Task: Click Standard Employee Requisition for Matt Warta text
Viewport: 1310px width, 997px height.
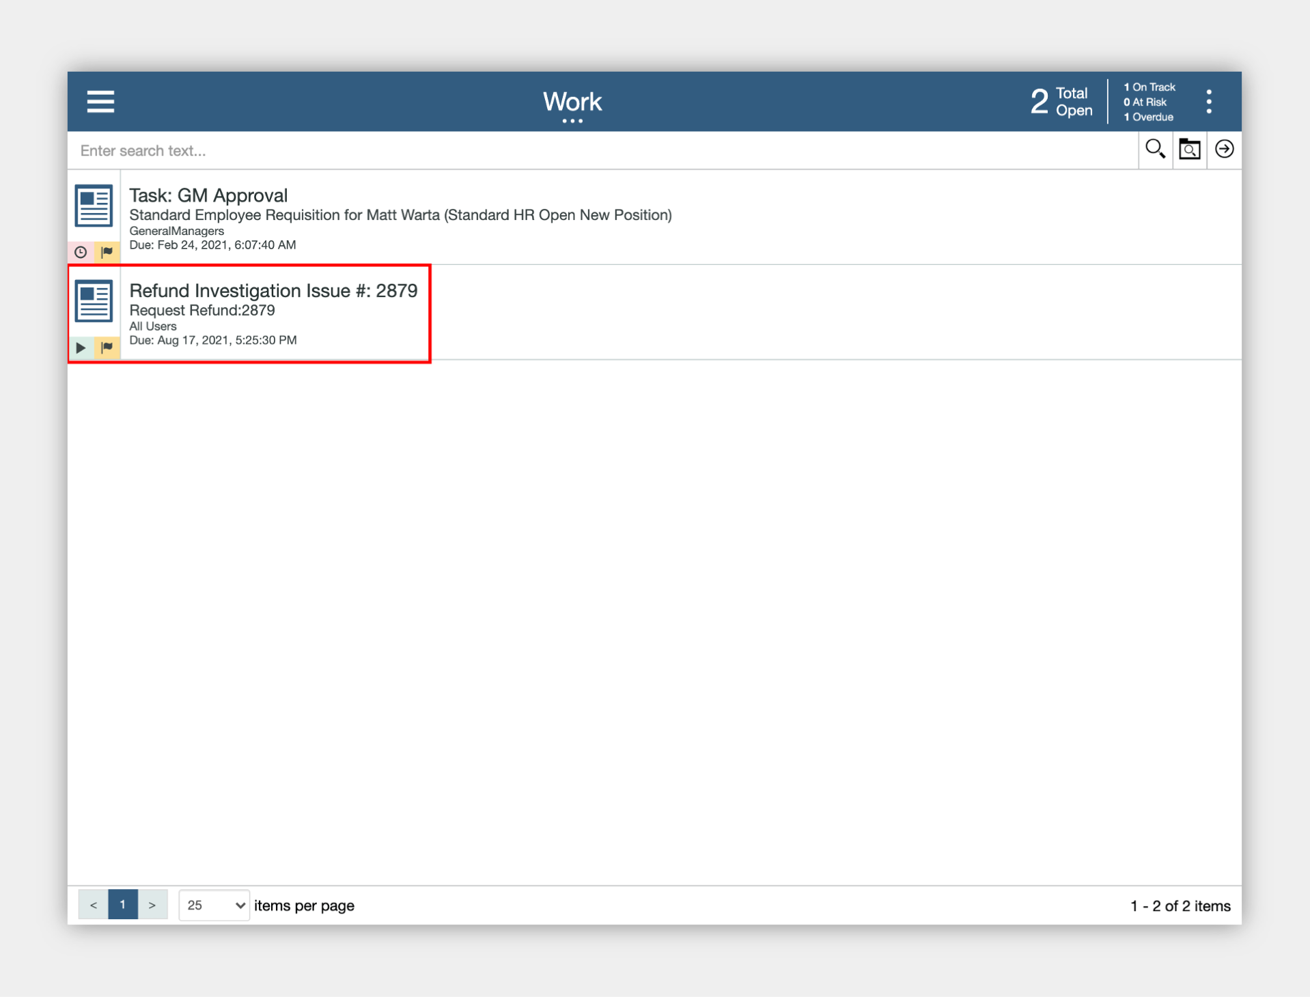Action: click(x=400, y=215)
